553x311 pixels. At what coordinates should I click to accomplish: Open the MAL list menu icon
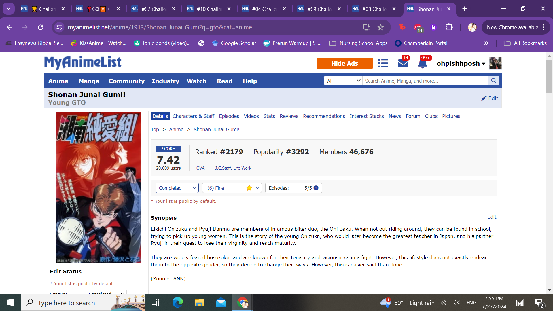click(x=383, y=63)
